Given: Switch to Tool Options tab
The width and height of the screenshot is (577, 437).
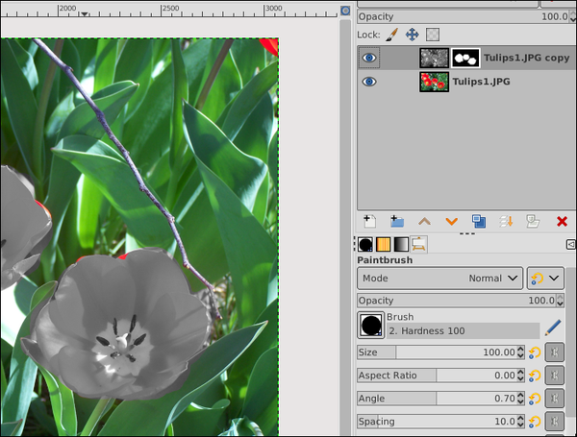Looking at the screenshot, I should (418, 244).
